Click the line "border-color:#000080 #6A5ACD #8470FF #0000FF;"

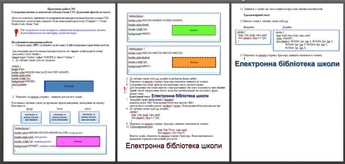point(40,72)
